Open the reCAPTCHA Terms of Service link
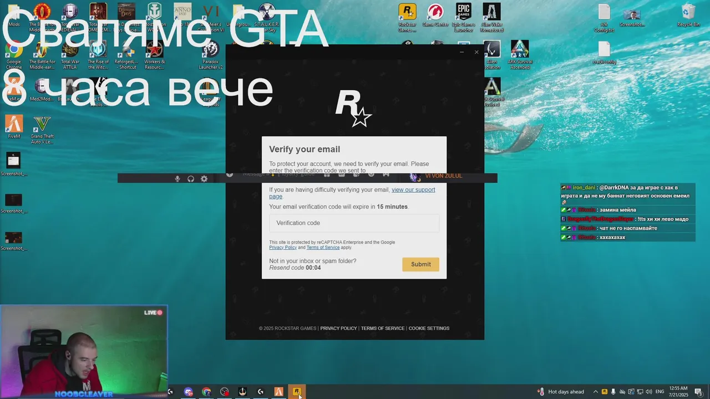 point(323,248)
